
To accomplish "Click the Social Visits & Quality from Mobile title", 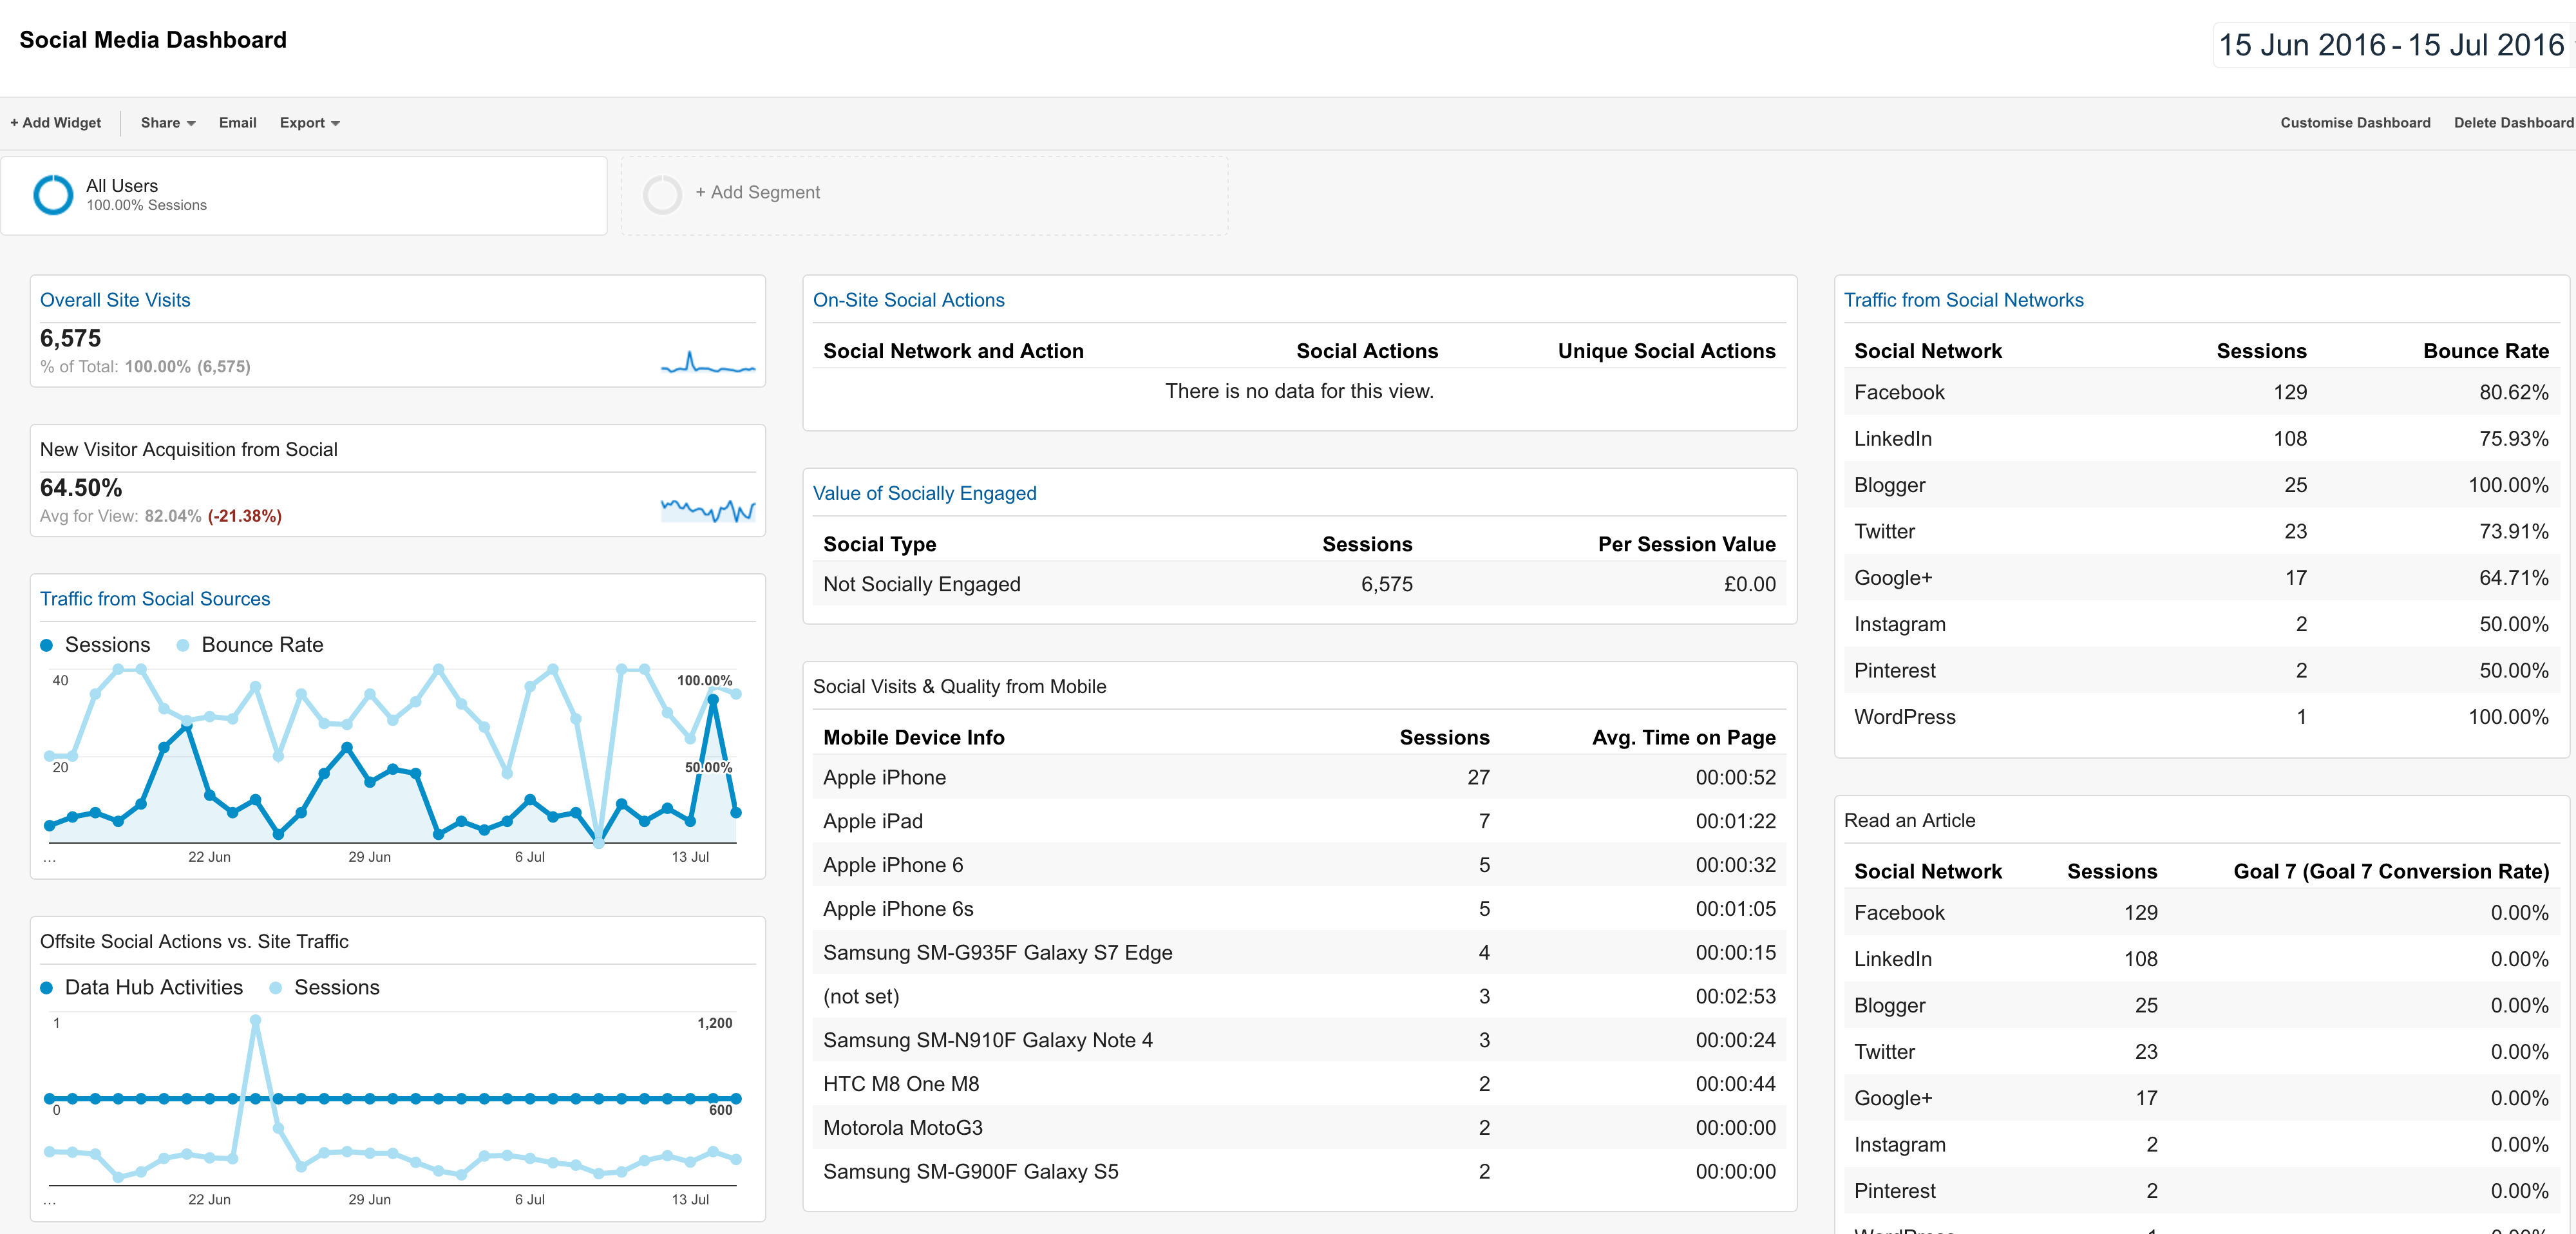I will 960,687.
